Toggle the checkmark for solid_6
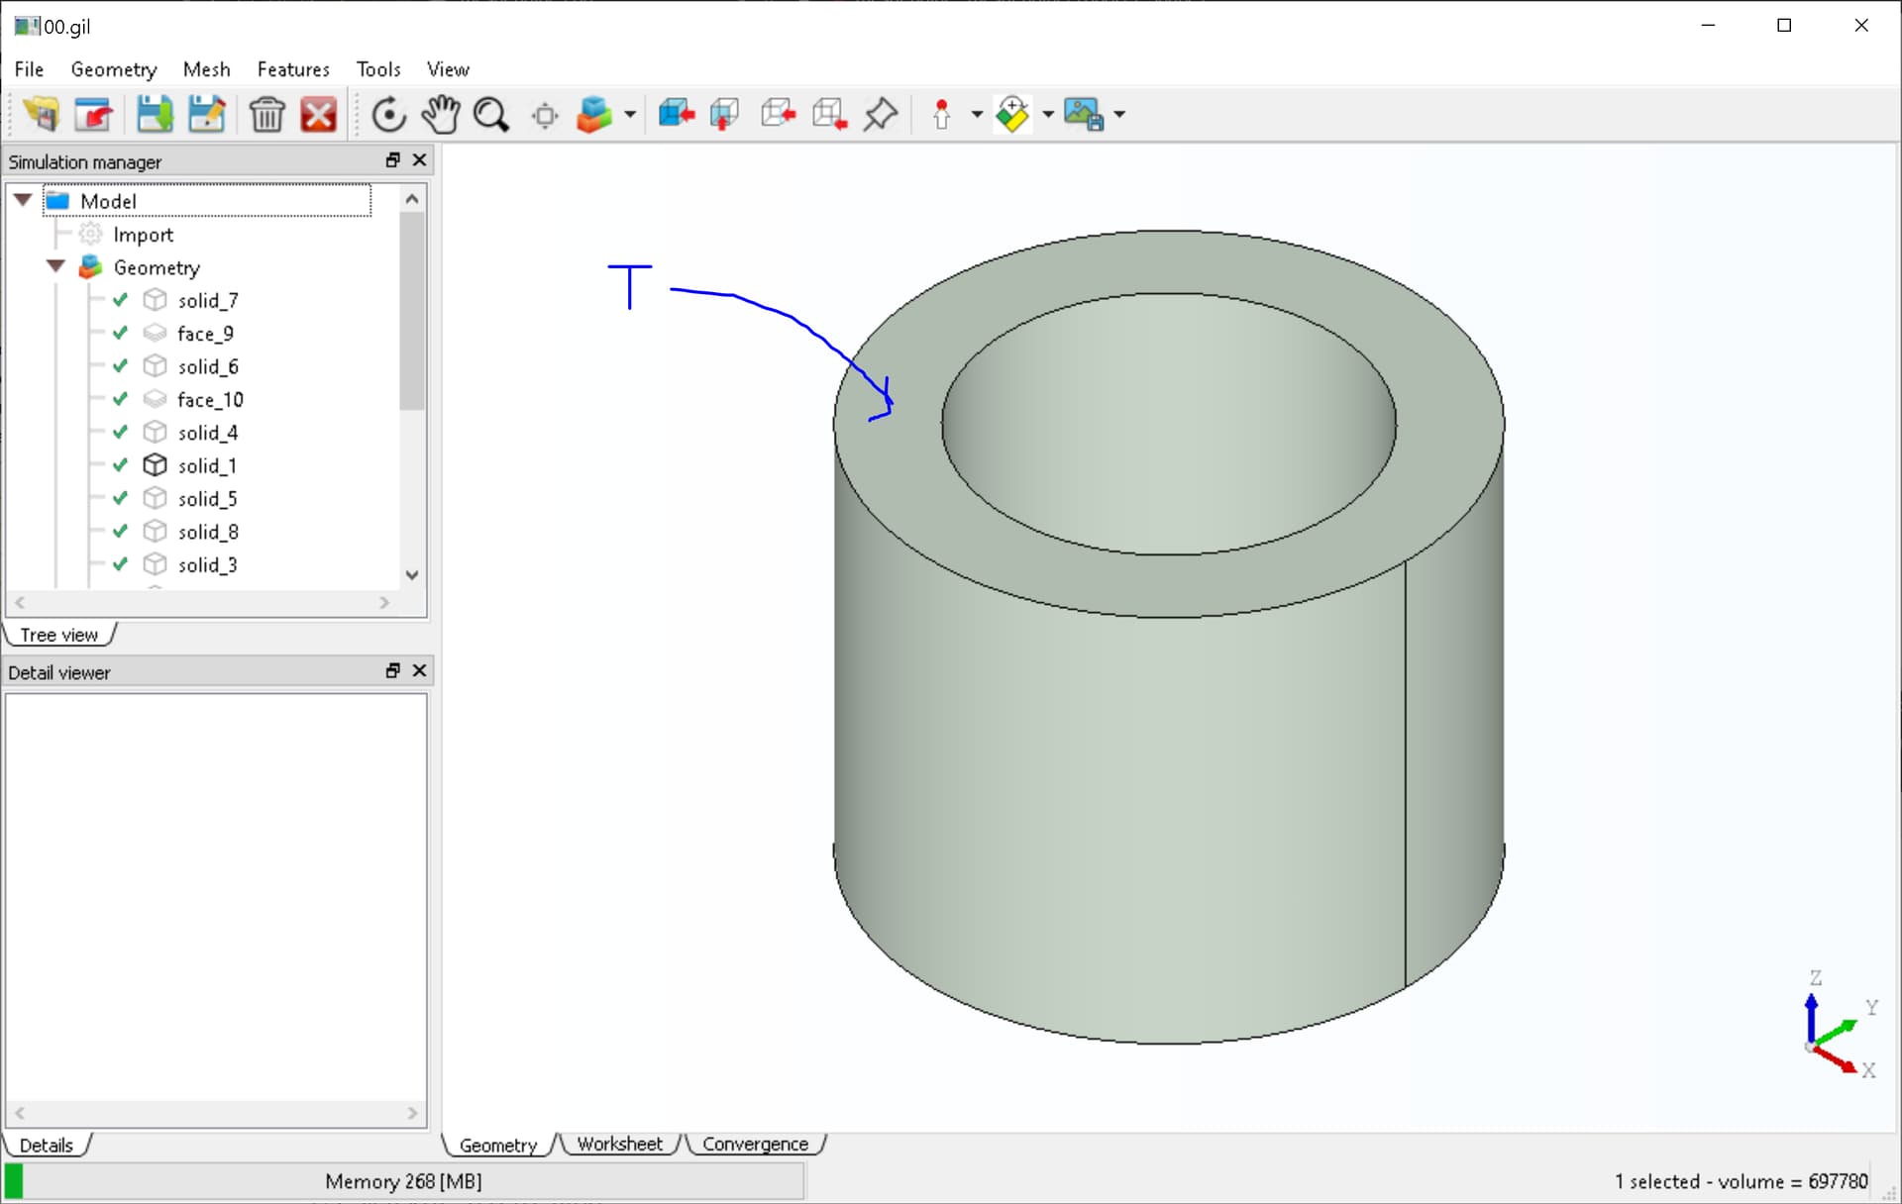Viewport: 1902px width, 1204px height. (121, 366)
